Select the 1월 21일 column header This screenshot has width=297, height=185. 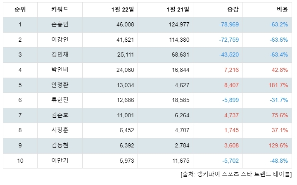pos(178,9)
